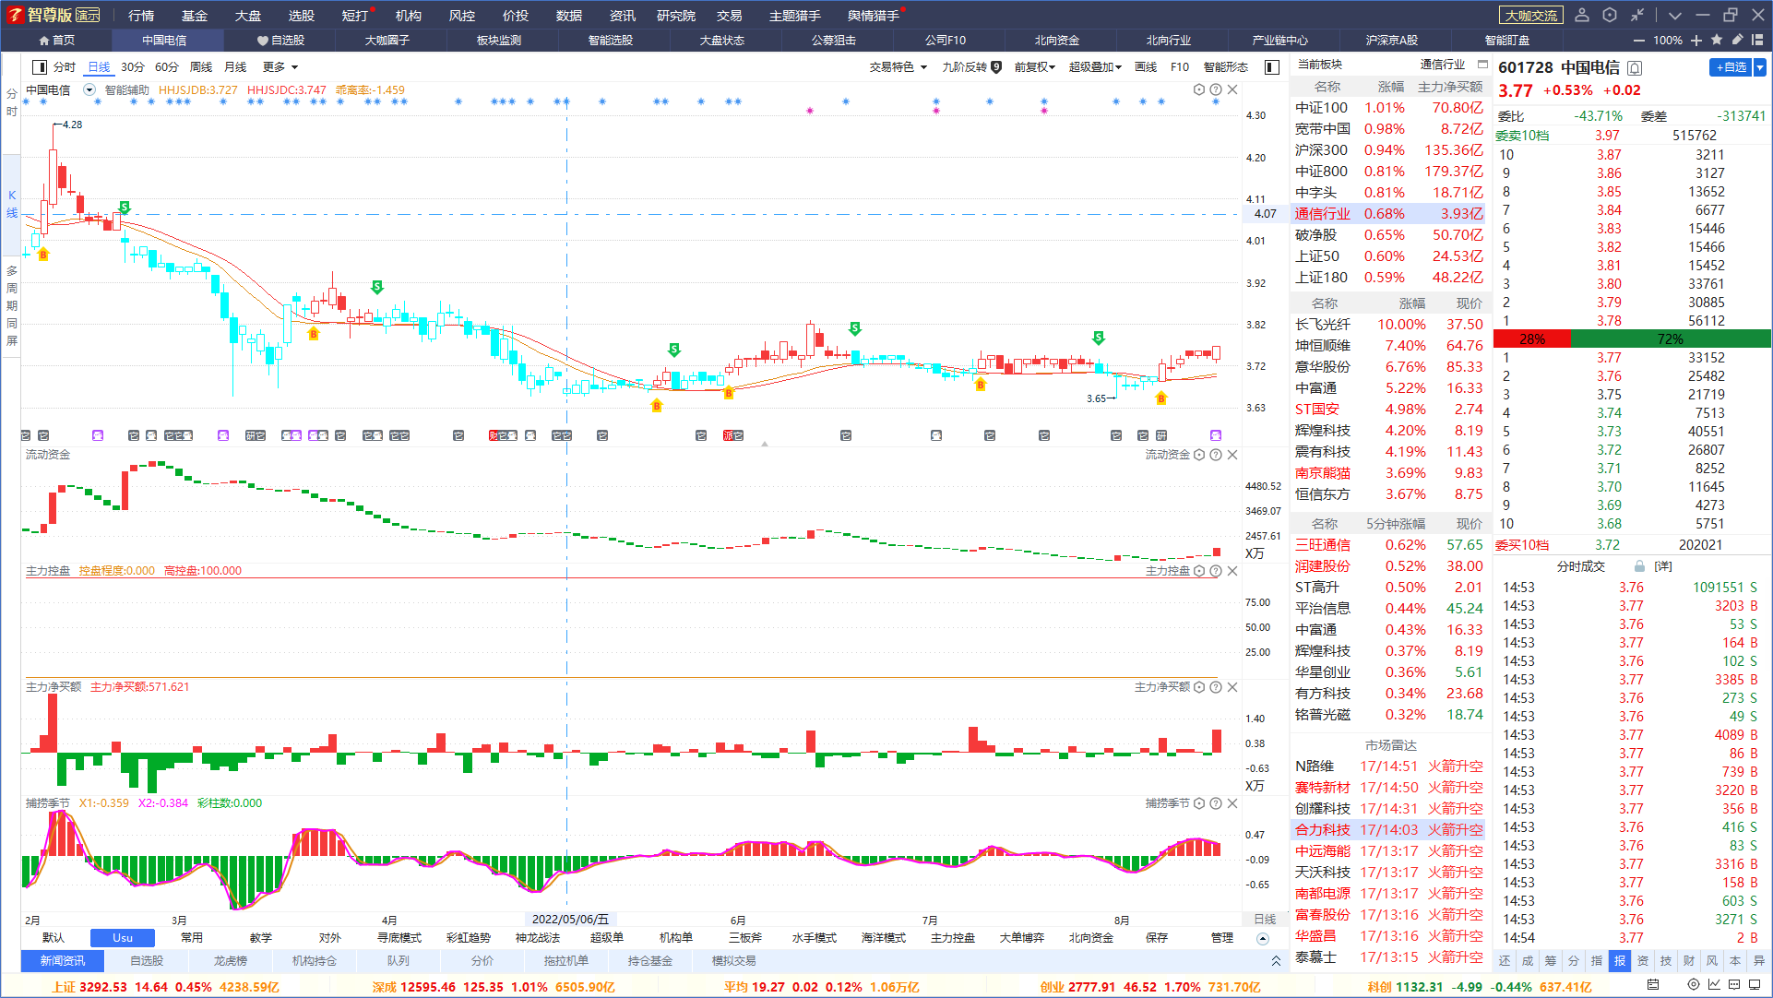Viewport: 1773px width, 998px height.
Task: Click the 2022/05/06/五 date marker on timeline
Action: tap(570, 920)
